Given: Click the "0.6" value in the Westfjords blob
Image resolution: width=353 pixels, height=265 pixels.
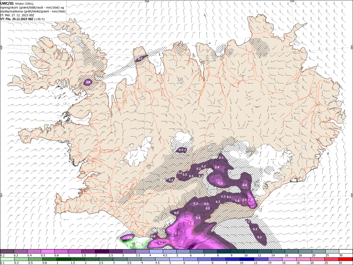Looking at the screenshot, I should [x=88, y=82].
